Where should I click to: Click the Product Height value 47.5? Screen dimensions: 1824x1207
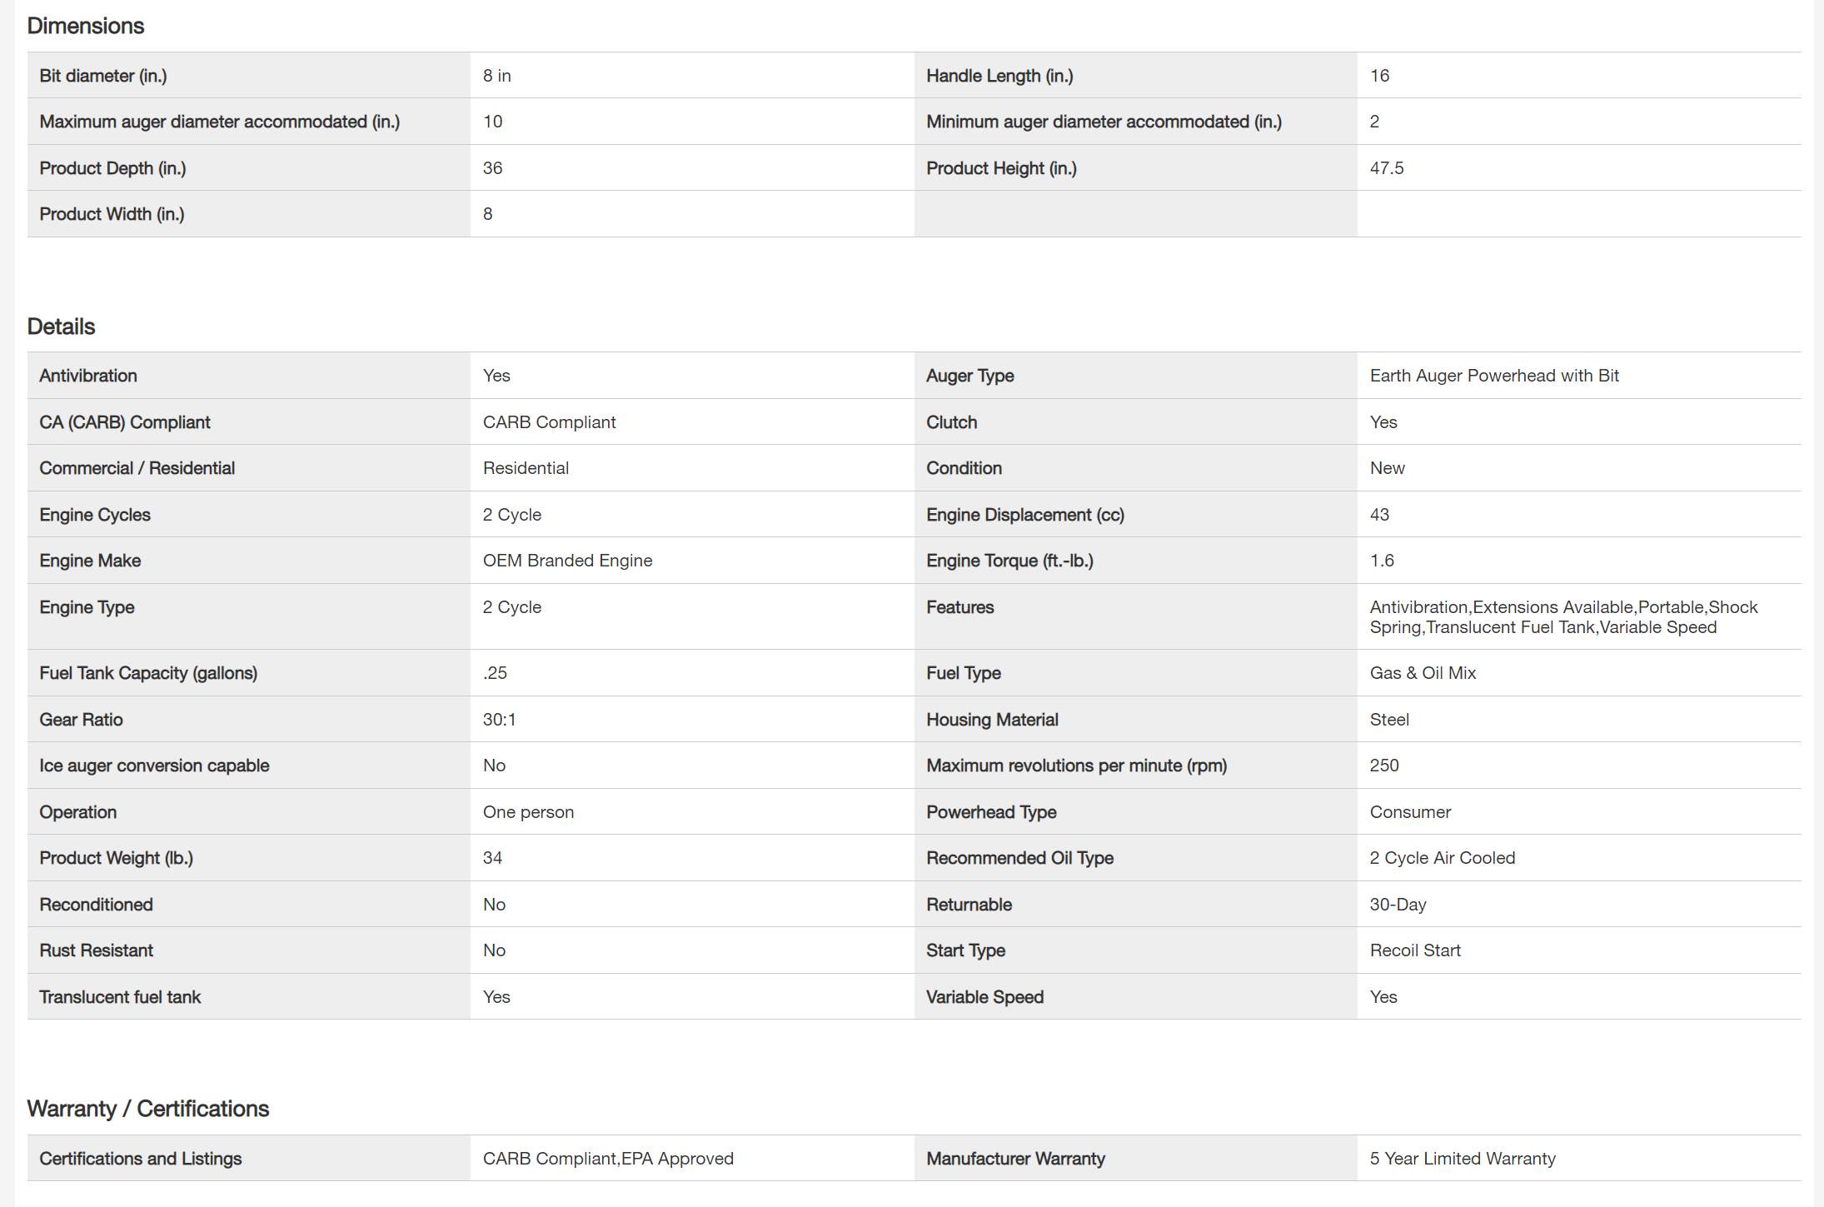(x=1387, y=168)
